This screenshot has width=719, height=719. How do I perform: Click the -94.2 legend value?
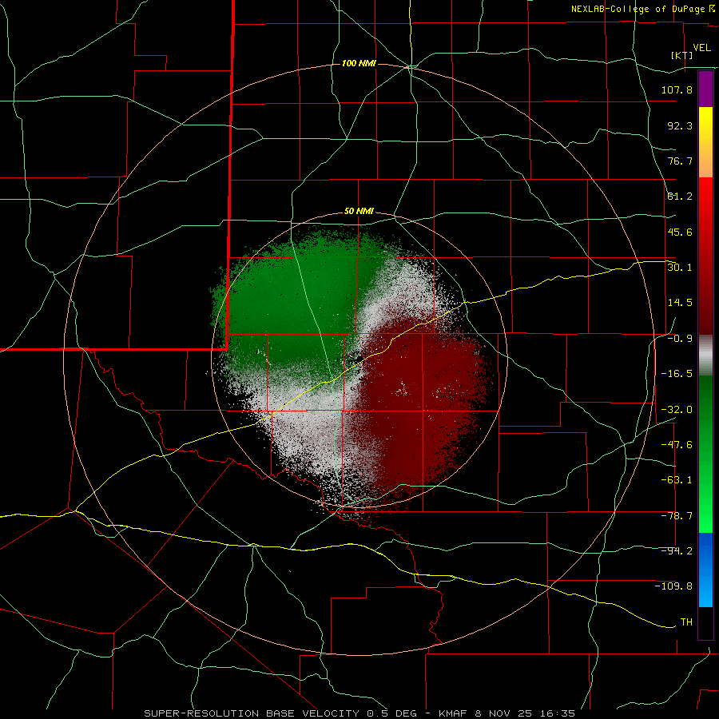pyautogui.click(x=677, y=551)
